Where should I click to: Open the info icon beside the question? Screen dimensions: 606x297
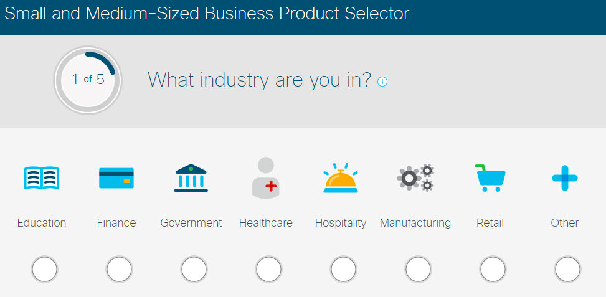click(x=382, y=82)
